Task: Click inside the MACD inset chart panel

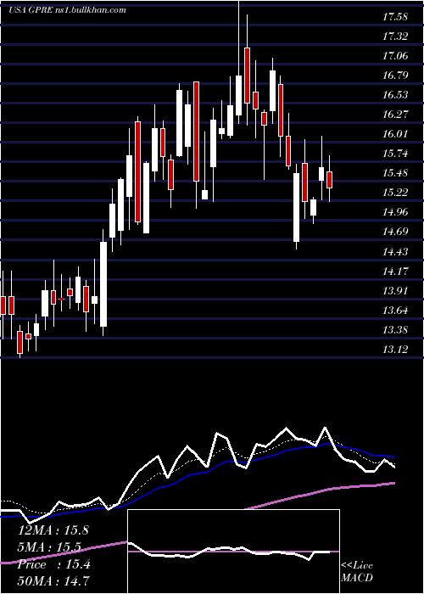Action: coord(233,552)
